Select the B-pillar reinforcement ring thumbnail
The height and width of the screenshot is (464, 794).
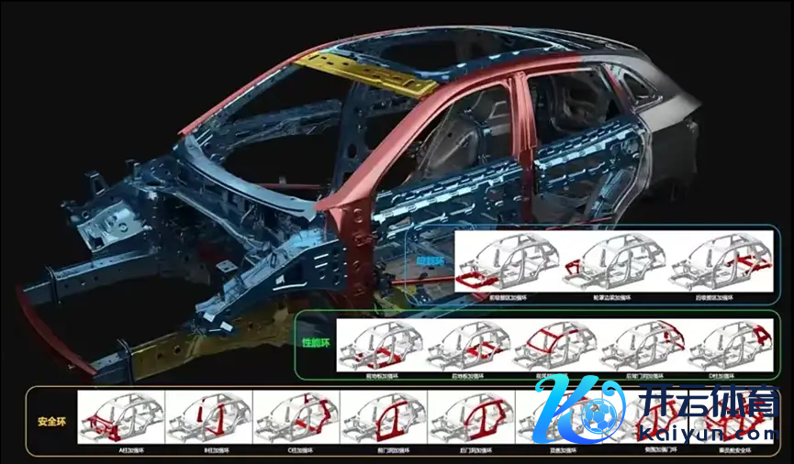coord(207,418)
